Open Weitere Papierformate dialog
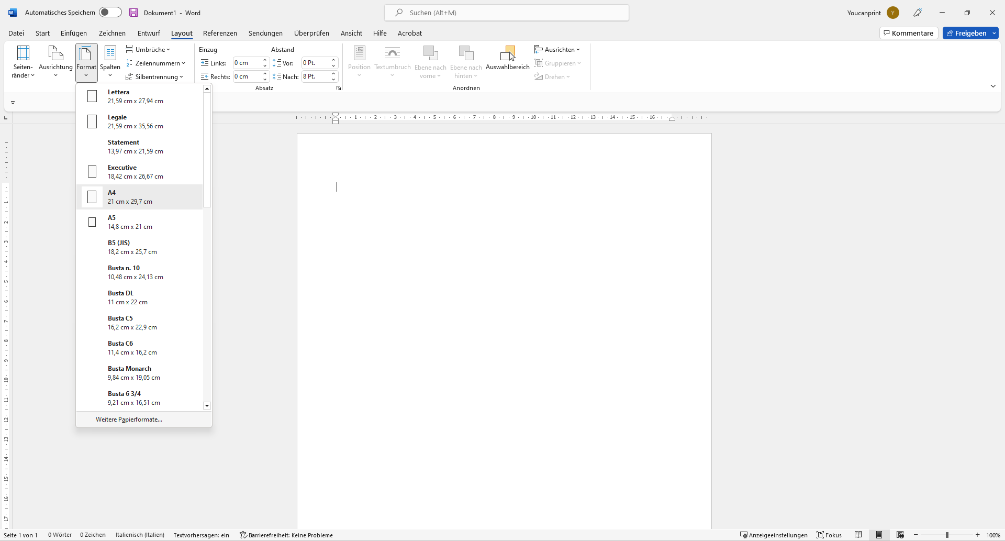This screenshot has width=1005, height=541. click(x=144, y=419)
